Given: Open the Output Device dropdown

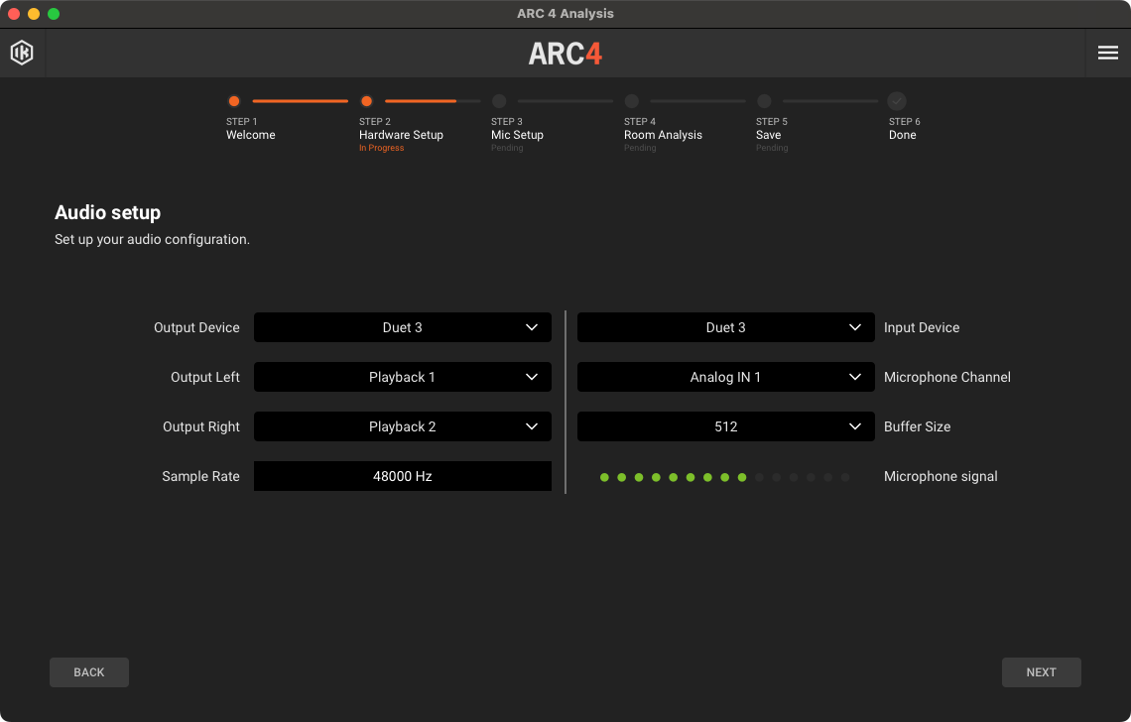Looking at the screenshot, I should click(403, 327).
